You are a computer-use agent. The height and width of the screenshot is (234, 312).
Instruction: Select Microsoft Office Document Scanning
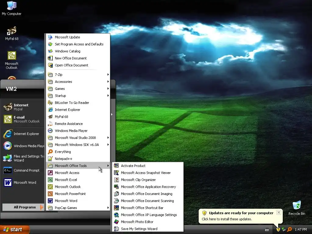click(148, 201)
